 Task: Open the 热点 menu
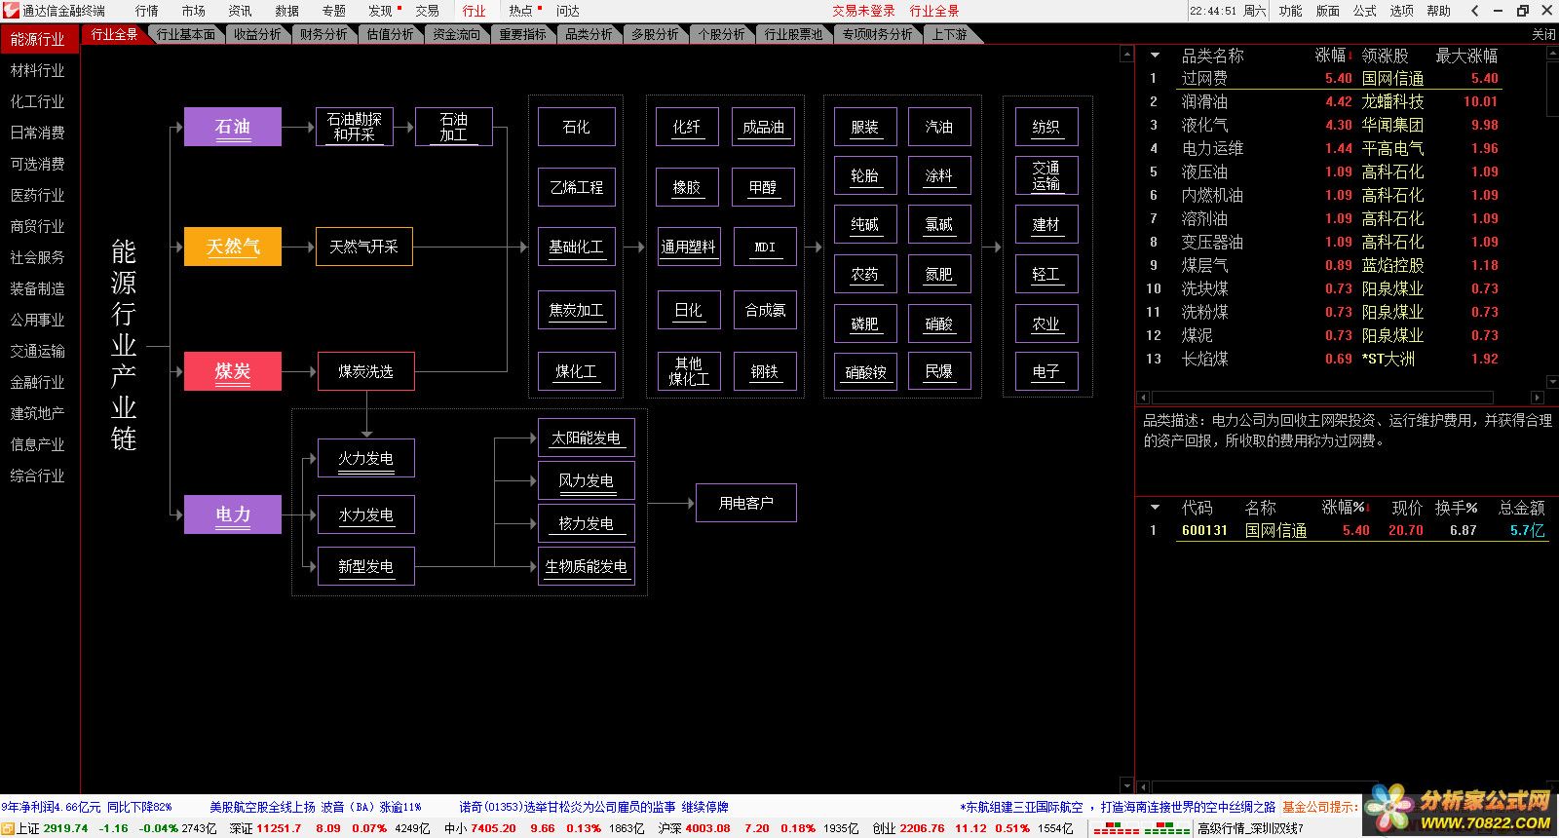[521, 11]
